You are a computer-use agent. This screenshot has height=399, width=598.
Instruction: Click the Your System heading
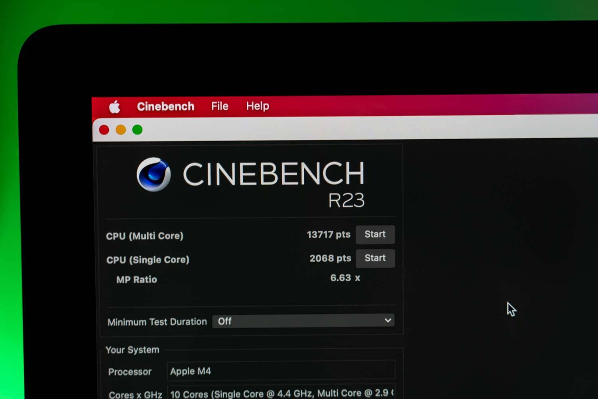click(x=132, y=350)
